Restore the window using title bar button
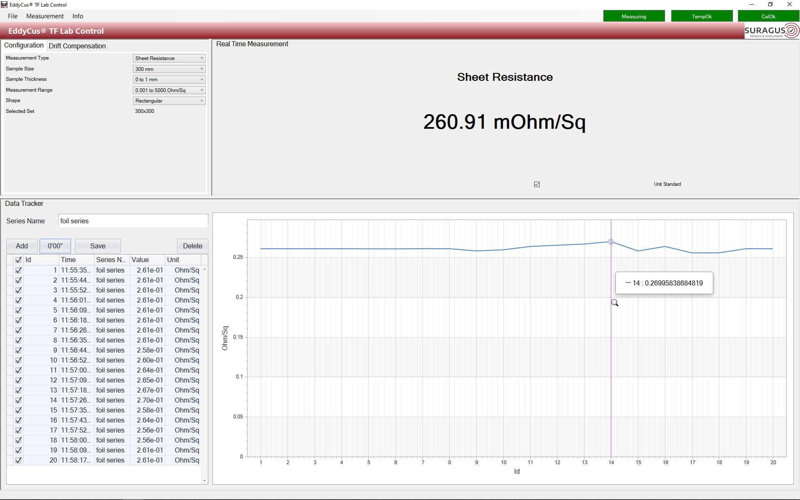 [770, 5]
